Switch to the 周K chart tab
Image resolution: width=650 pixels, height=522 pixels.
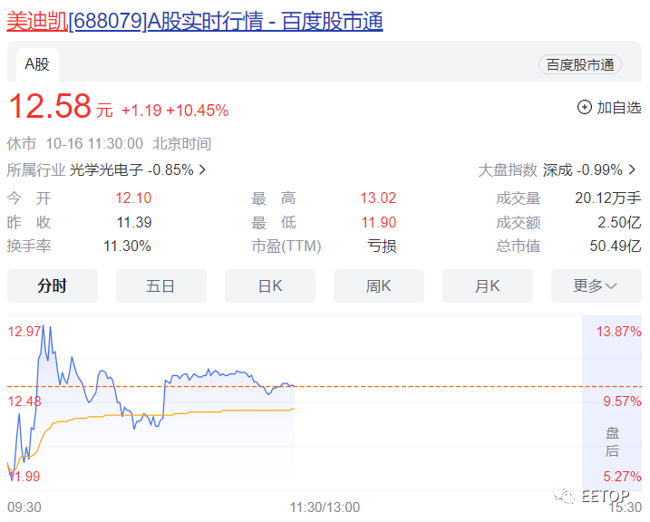tap(379, 285)
